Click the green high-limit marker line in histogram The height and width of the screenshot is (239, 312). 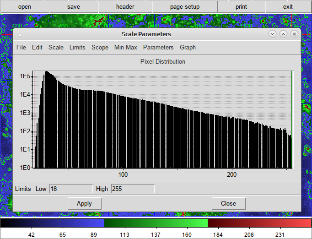pos(292,119)
